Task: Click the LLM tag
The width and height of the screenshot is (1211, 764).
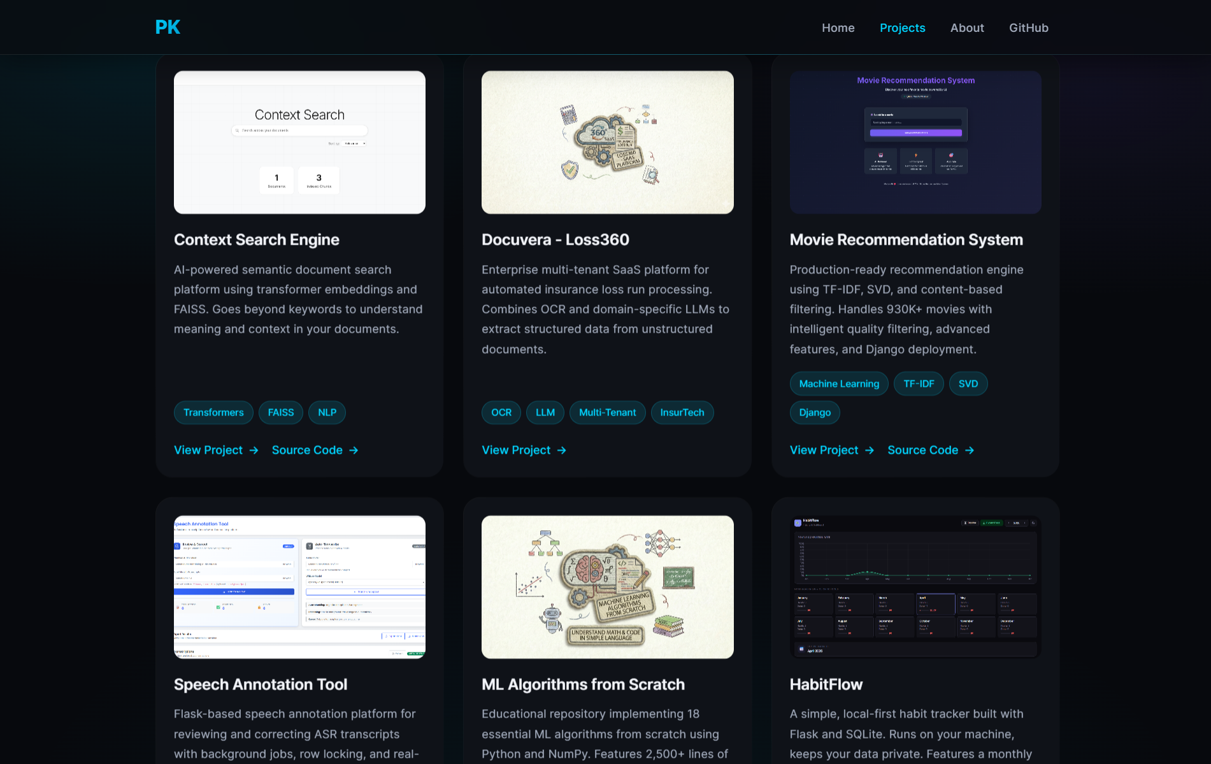Action: (545, 412)
